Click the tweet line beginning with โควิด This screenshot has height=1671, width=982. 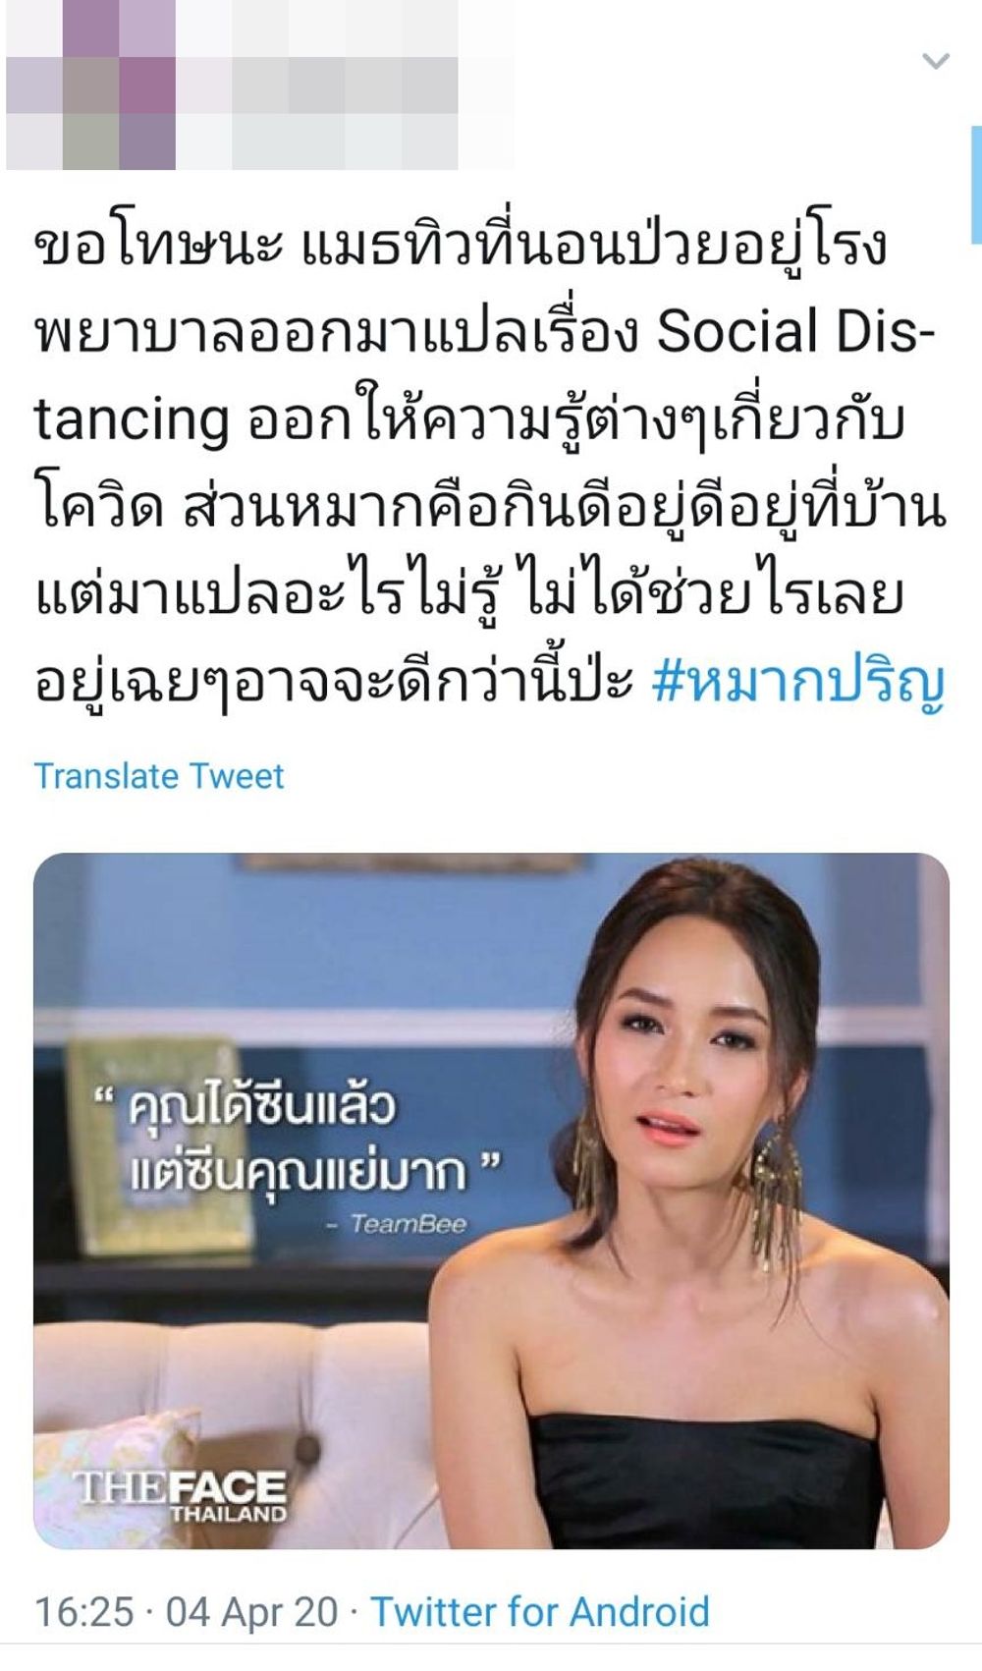[490, 509]
